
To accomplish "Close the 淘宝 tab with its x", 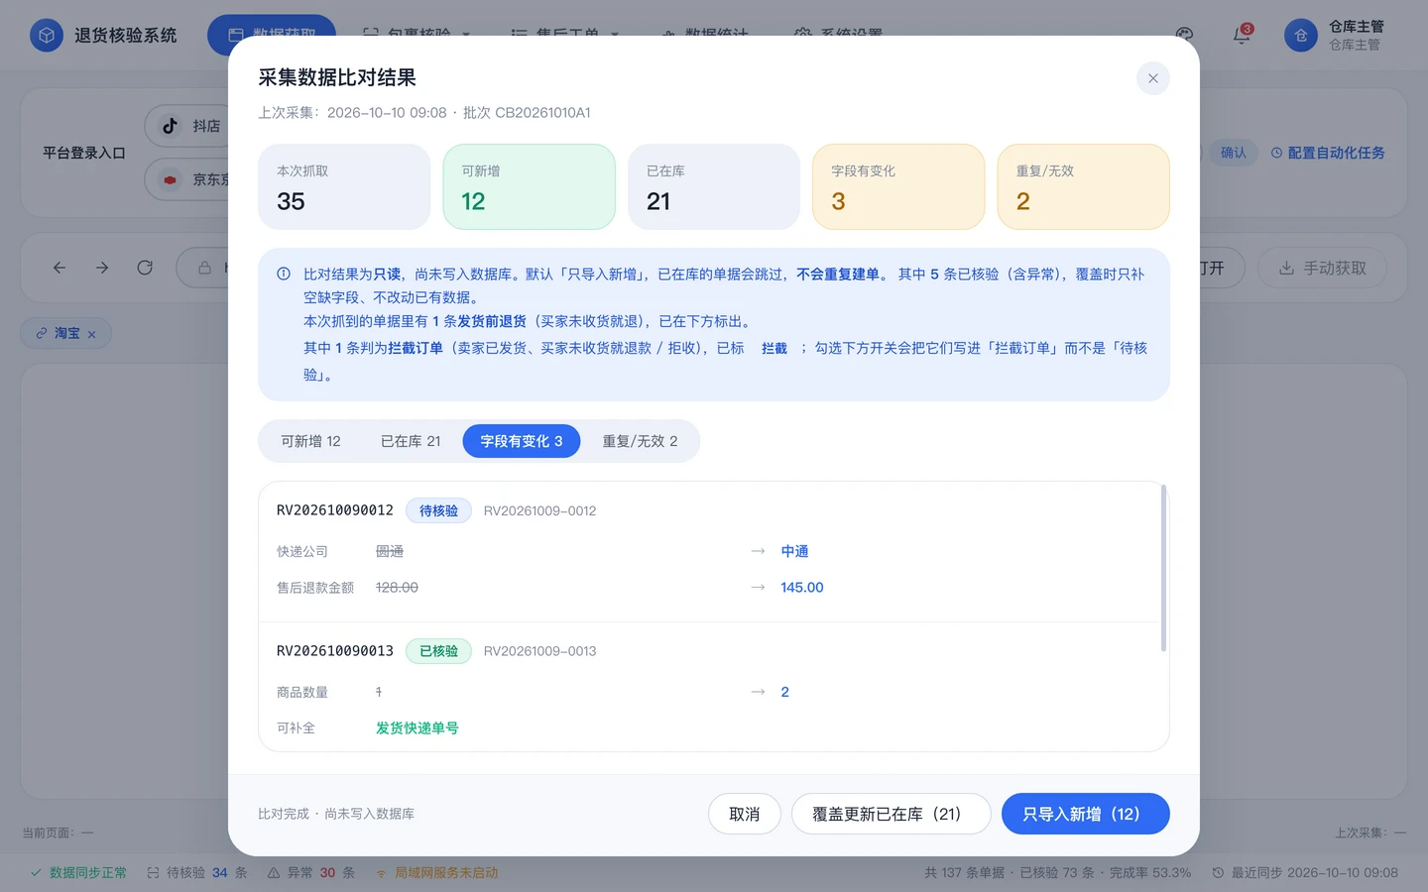I will click(91, 334).
